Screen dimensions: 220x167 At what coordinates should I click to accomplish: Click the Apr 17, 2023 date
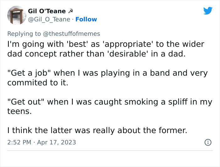pyautogui.click(x=57, y=142)
